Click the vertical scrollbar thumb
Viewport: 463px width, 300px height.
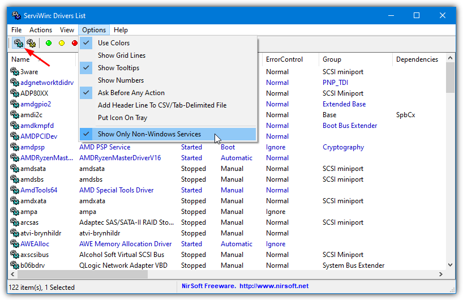tap(450, 78)
